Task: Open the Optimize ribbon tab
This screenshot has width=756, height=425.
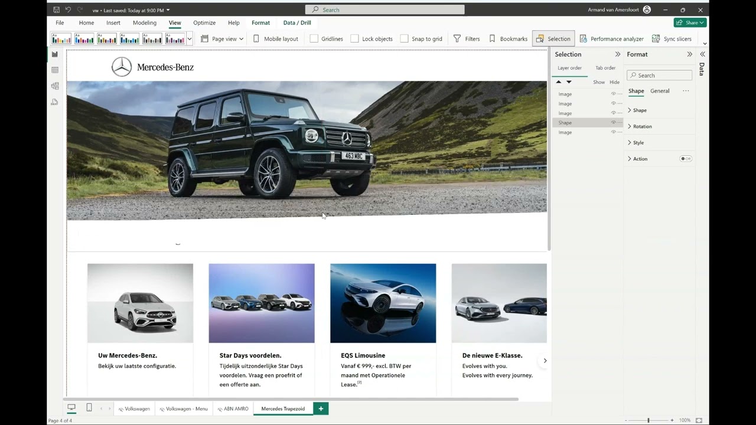Action: pos(204,23)
